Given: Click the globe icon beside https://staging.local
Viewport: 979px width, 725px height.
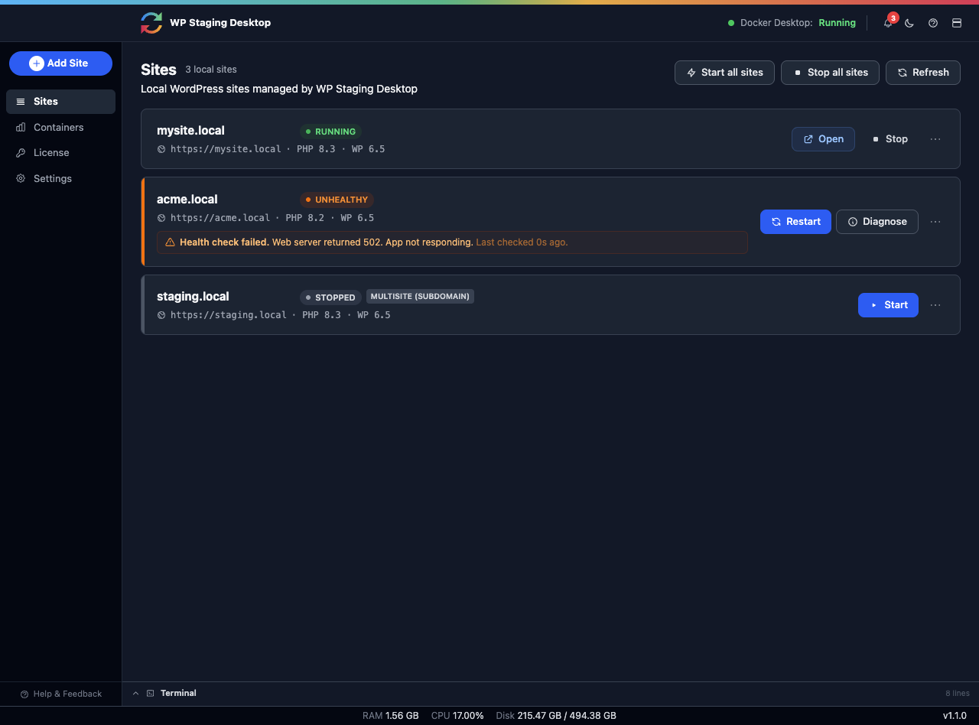Looking at the screenshot, I should coord(161,315).
